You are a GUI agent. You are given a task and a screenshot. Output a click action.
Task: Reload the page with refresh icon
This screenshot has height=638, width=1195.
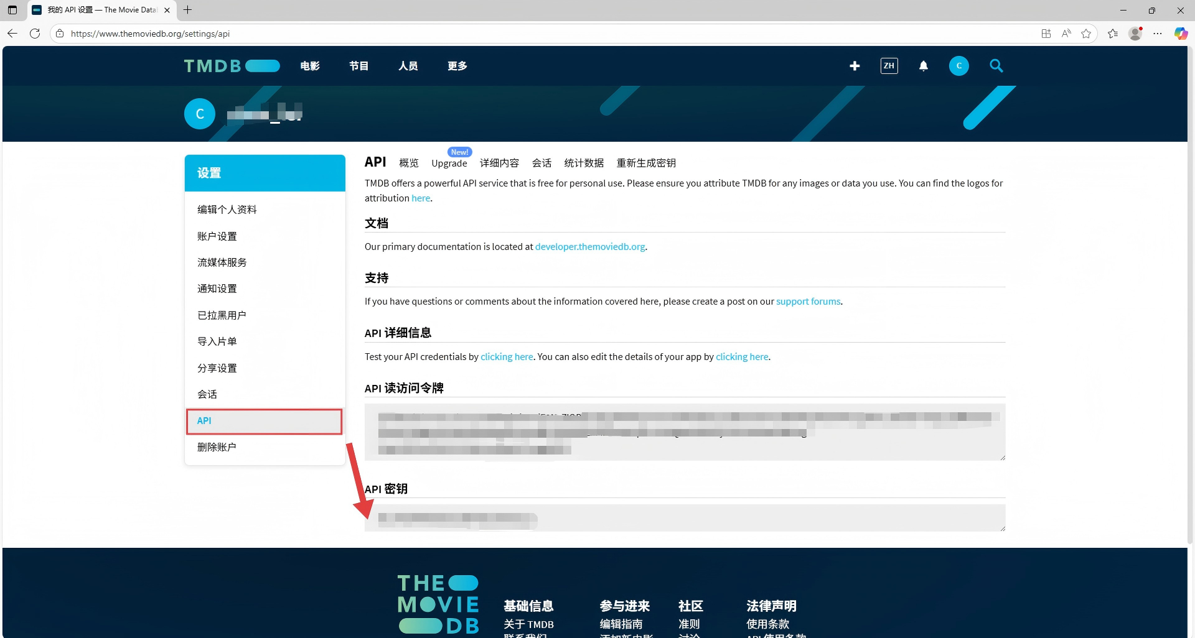pos(35,34)
